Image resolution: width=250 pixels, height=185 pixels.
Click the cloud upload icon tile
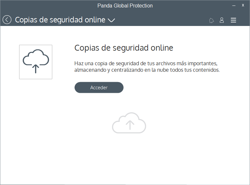[x=36, y=62]
